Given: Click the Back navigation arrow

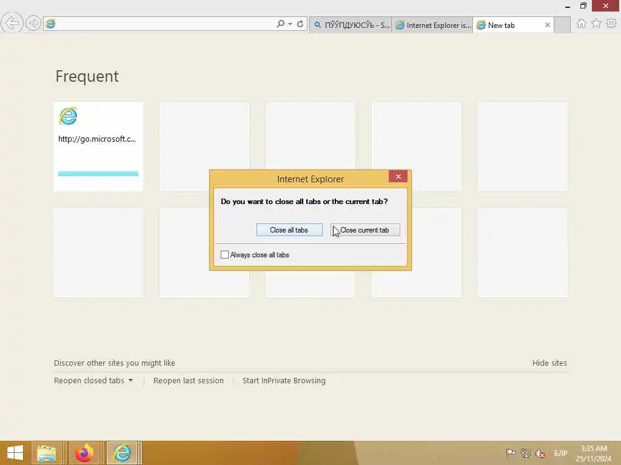Looking at the screenshot, I should (12, 23).
